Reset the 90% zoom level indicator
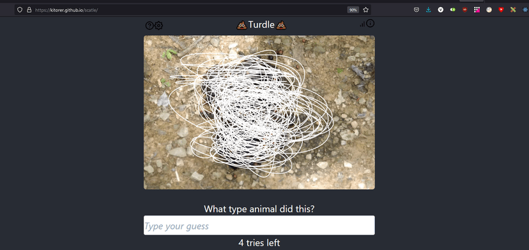 click(353, 10)
